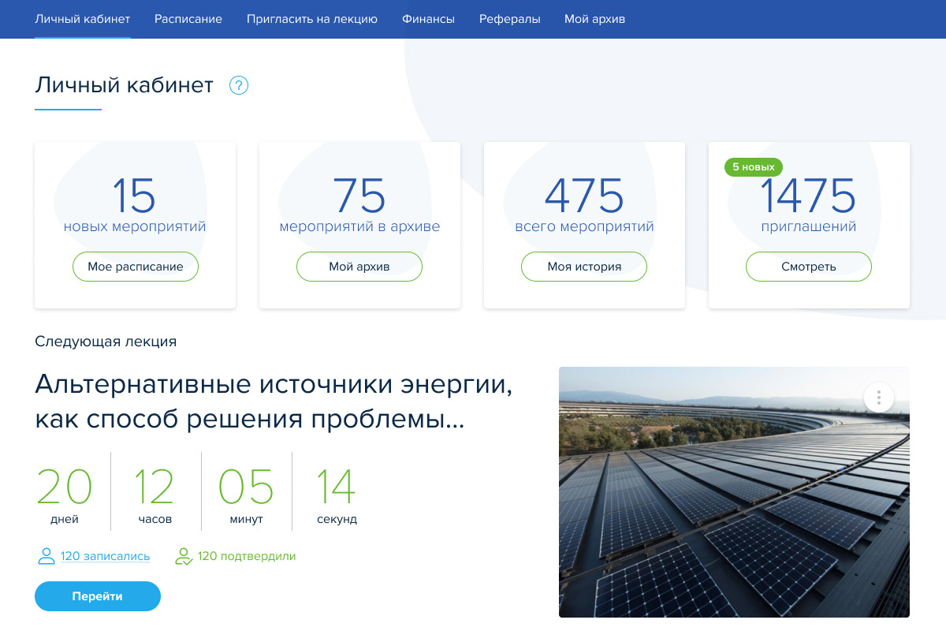Screen dimensions: 946x631
Task: Click the solar panels lecture image
Action: [734, 505]
